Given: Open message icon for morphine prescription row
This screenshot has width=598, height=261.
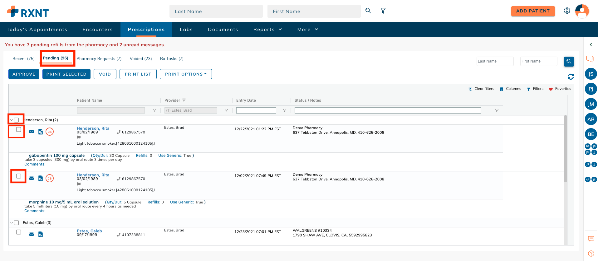Looking at the screenshot, I should pos(32,178).
